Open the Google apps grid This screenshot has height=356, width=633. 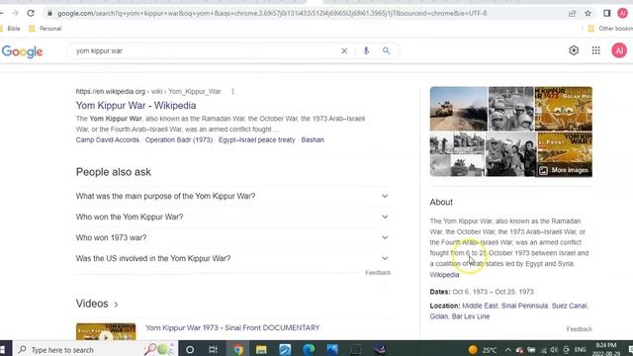click(x=595, y=50)
